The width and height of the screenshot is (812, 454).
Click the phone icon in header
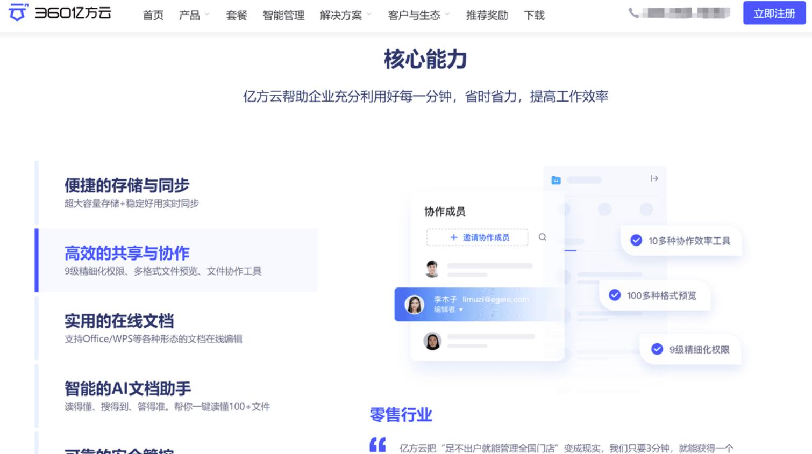tap(634, 13)
